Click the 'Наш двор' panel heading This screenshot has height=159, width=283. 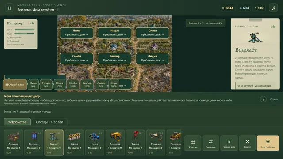click(x=15, y=23)
